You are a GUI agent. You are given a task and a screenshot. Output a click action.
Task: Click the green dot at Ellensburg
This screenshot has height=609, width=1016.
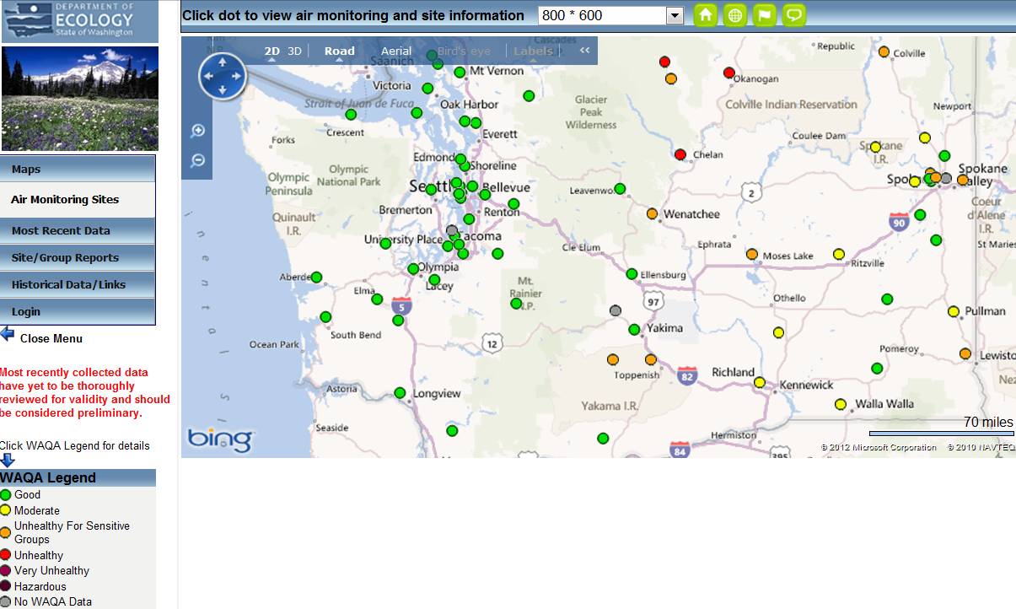[x=632, y=274]
